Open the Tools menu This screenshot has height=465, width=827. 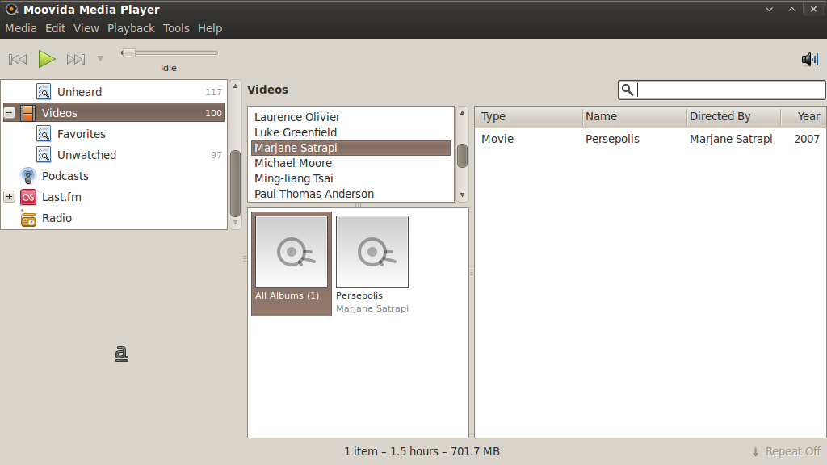point(176,27)
